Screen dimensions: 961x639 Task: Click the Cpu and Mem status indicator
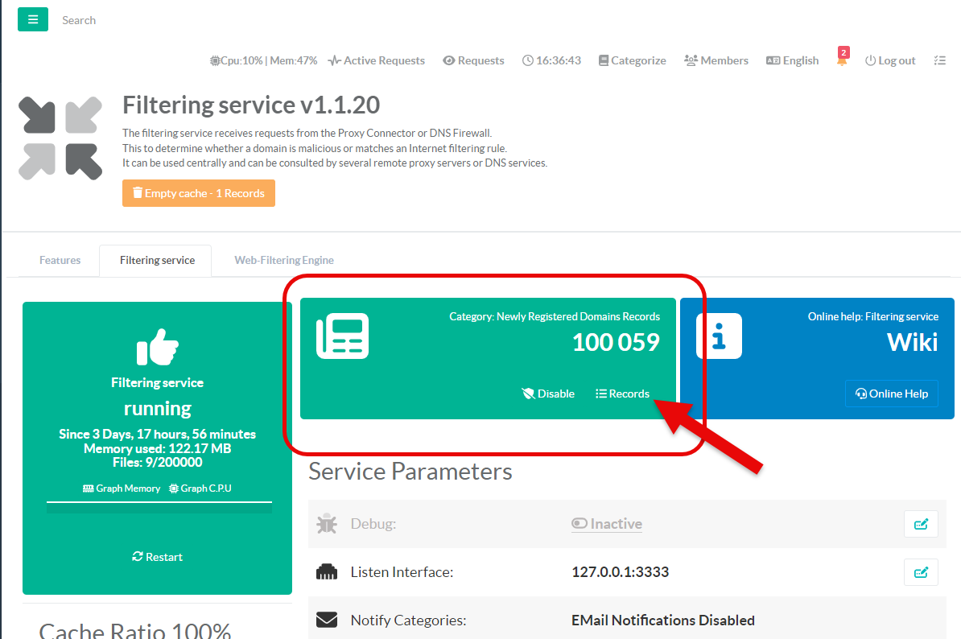point(263,60)
